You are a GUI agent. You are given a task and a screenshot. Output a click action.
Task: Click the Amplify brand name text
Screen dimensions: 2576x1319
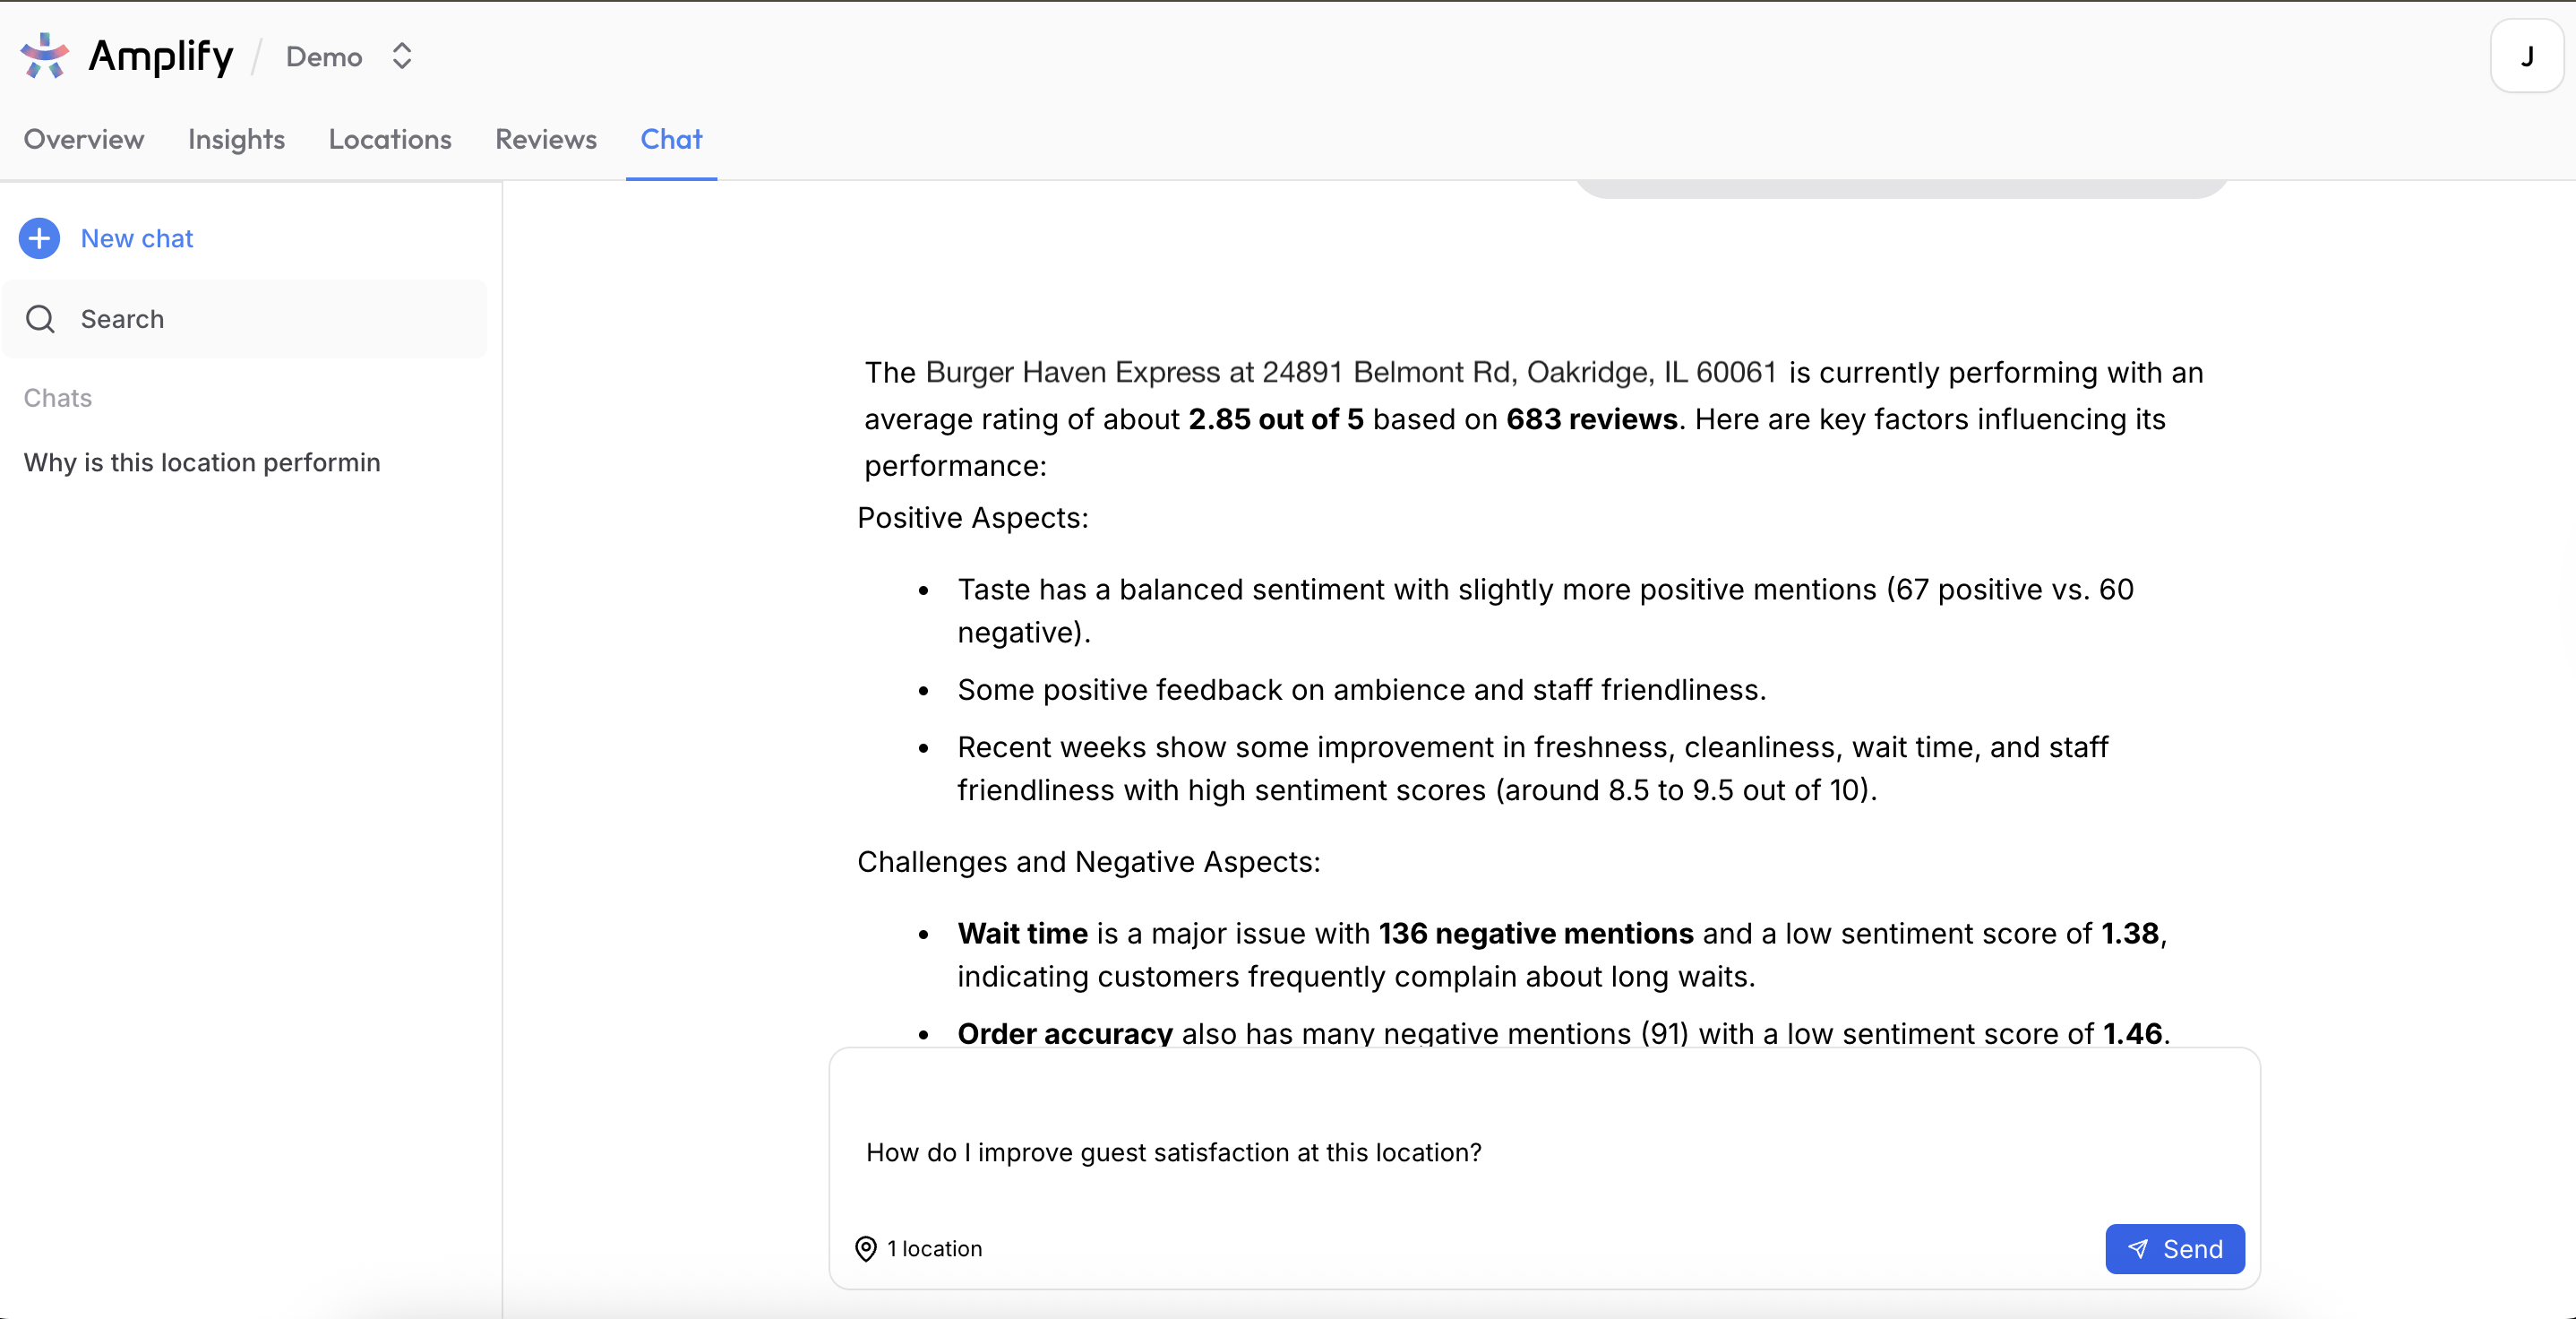pos(161,56)
